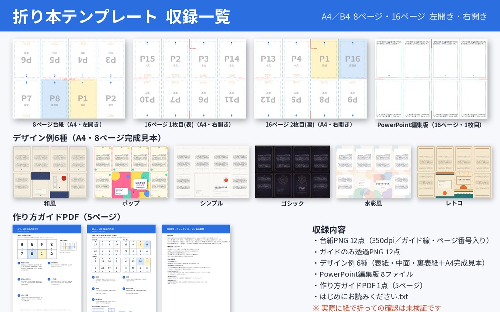Select the 和風 design example thumbnail
The width and height of the screenshot is (500, 312).
[50, 172]
